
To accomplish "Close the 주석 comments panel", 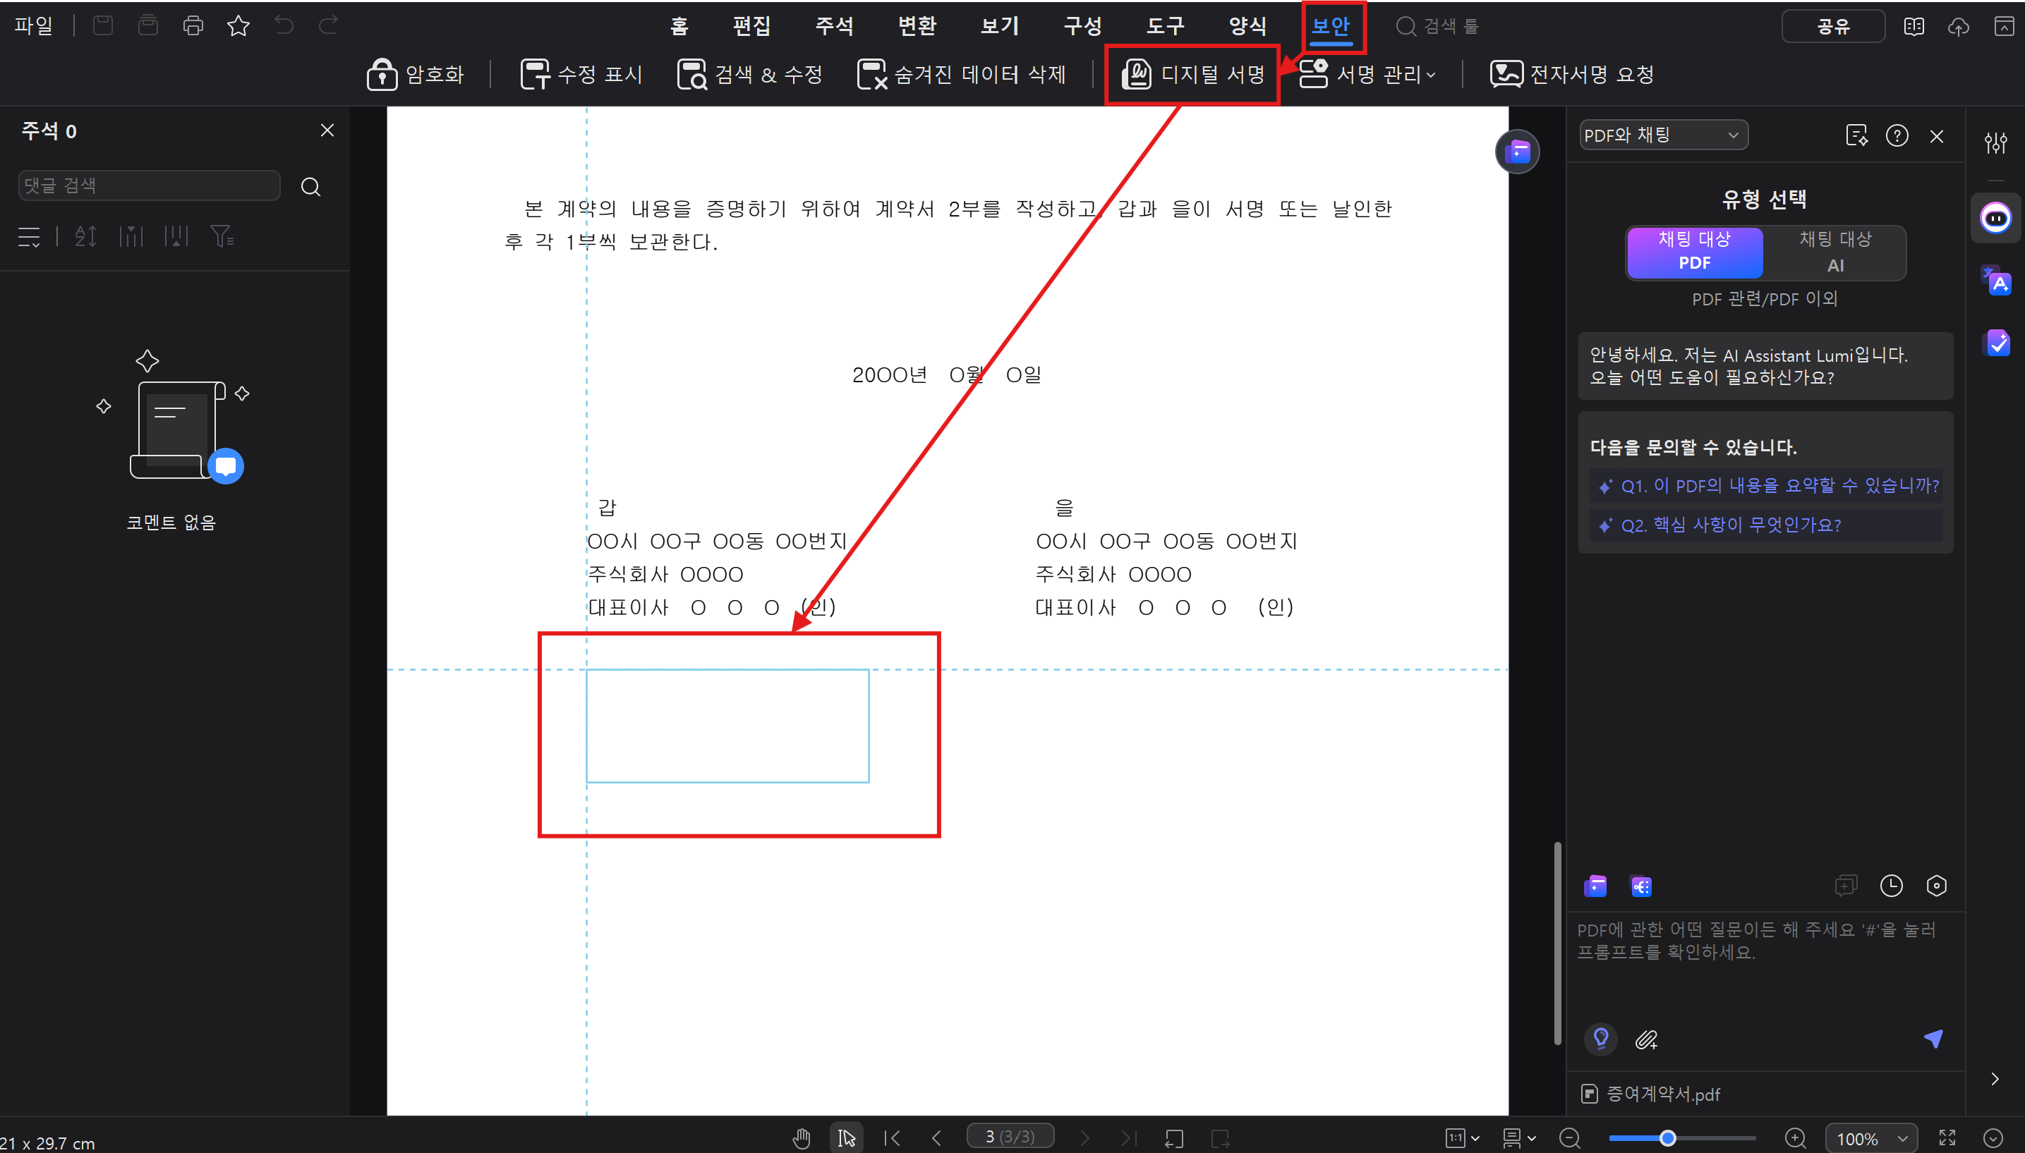I will click(x=327, y=130).
